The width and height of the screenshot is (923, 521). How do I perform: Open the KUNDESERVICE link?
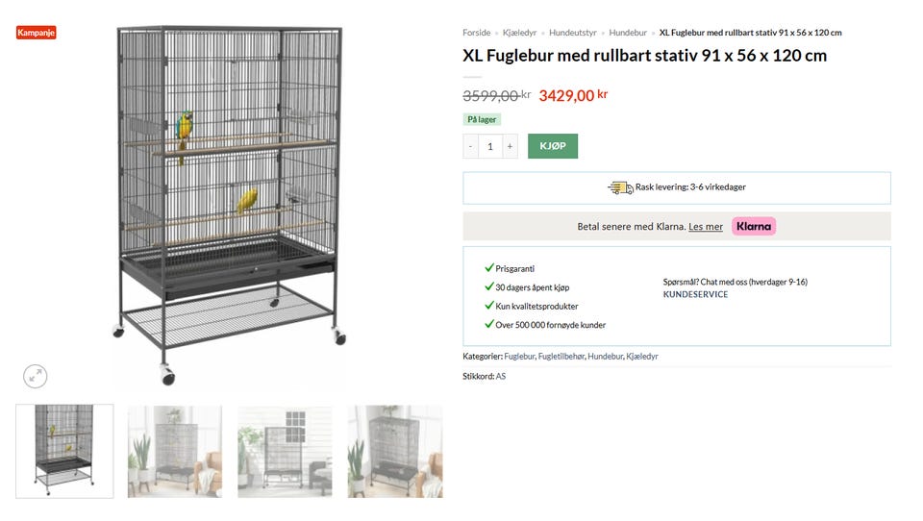click(695, 294)
